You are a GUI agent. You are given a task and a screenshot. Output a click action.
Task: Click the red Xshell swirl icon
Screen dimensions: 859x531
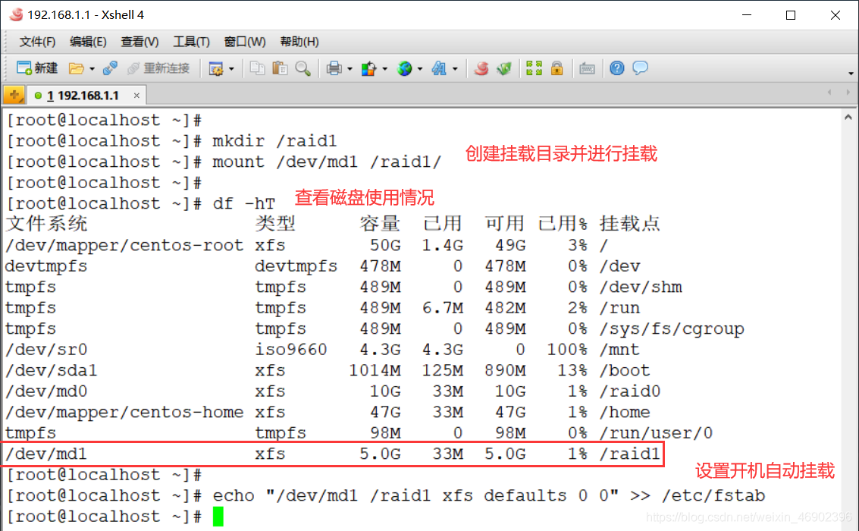(x=481, y=68)
